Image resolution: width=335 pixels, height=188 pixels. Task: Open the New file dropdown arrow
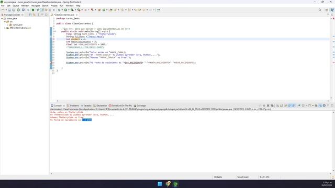click(x=6, y=10)
